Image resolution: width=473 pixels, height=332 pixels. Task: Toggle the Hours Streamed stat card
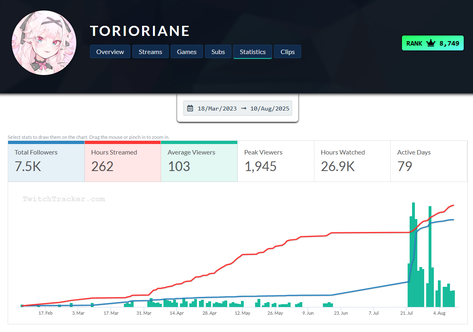coord(123,161)
